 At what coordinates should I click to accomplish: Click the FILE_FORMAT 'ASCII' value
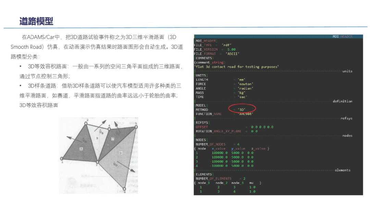(x=232, y=54)
